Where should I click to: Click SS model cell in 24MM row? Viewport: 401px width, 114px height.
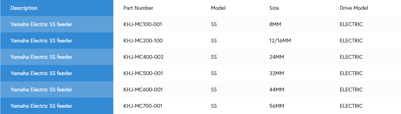(x=214, y=57)
